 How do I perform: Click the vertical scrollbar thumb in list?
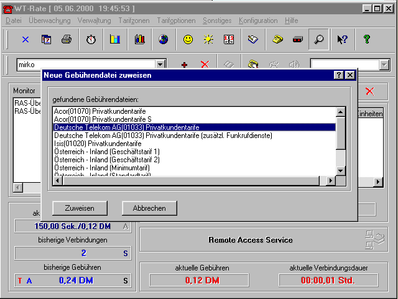(341, 133)
